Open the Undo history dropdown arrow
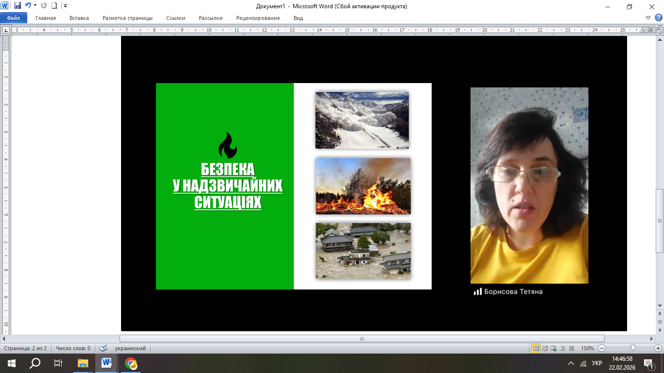Image resolution: width=664 pixels, height=373 pixels. tap(35, 6)
